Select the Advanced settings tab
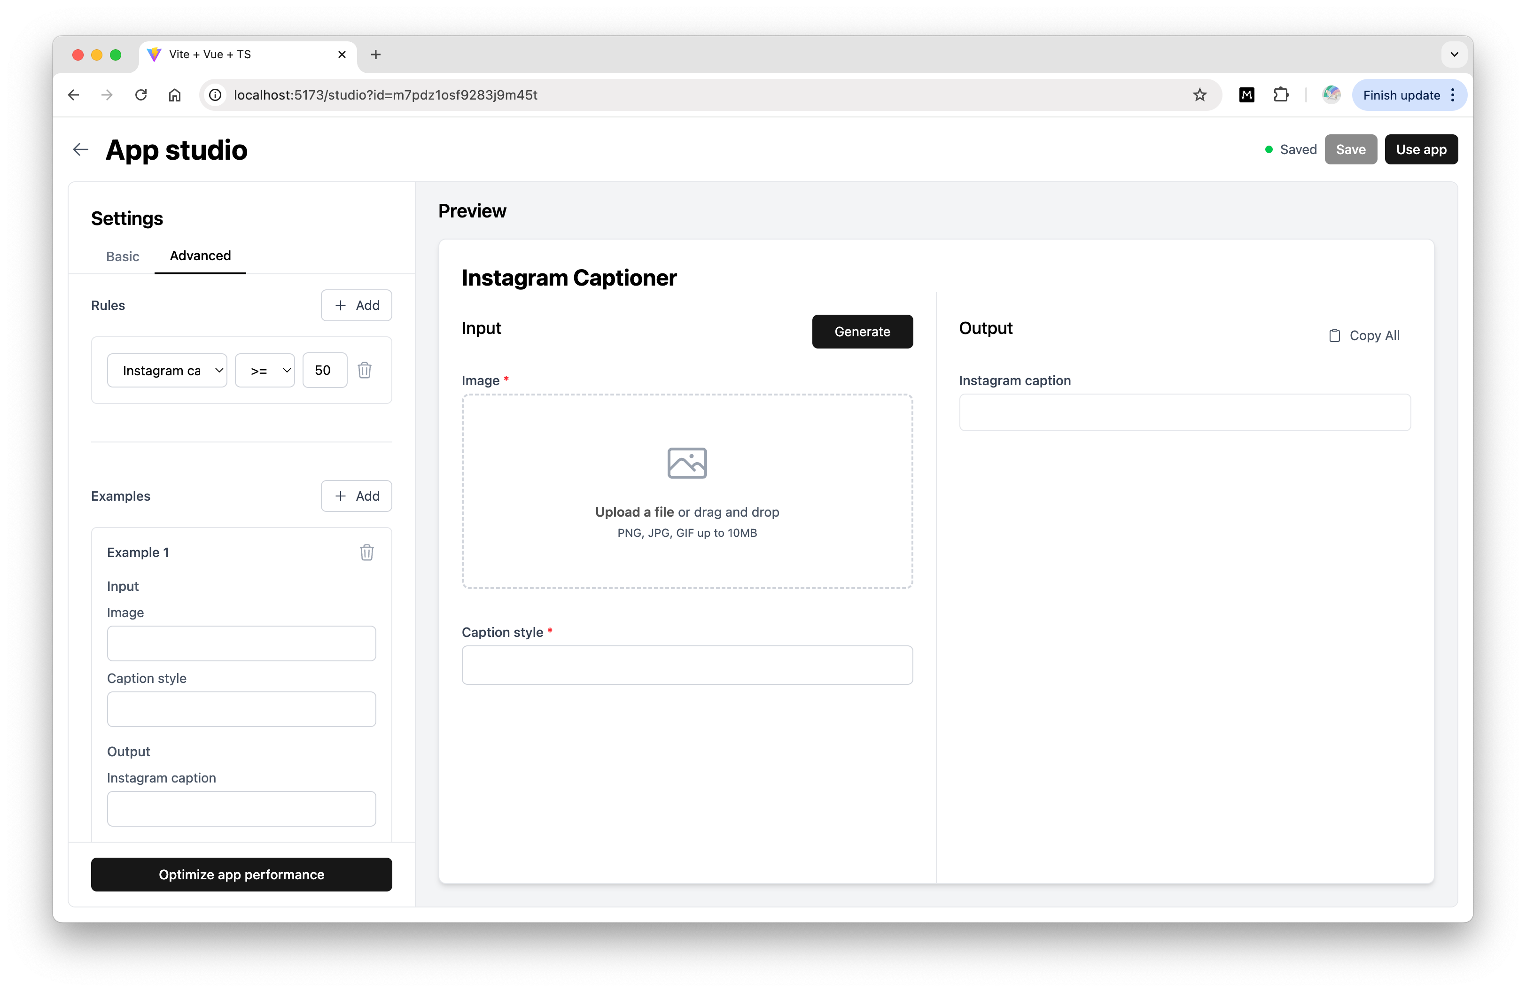 200,256
